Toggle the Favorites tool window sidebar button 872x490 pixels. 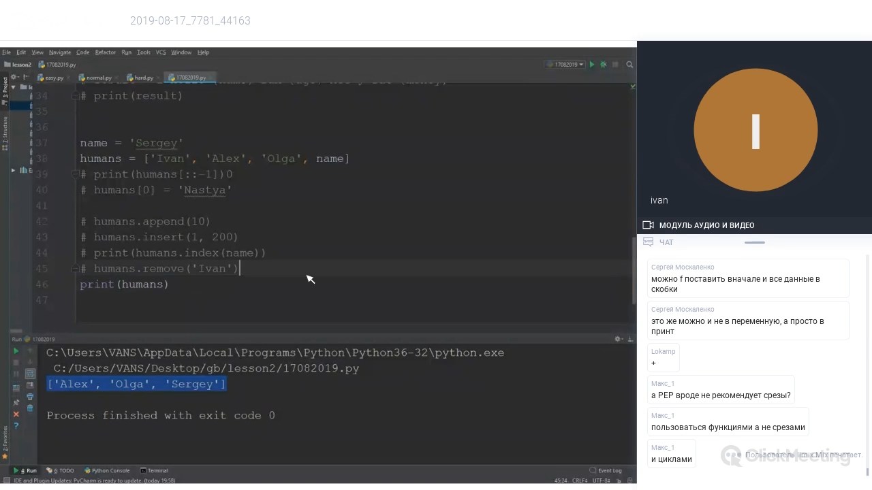[x=5, y=440]
